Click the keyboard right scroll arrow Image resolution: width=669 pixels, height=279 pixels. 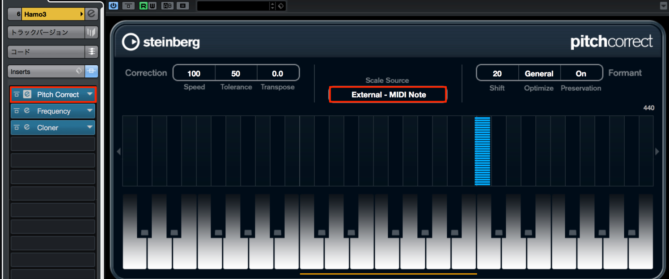[x=657, y=152]
